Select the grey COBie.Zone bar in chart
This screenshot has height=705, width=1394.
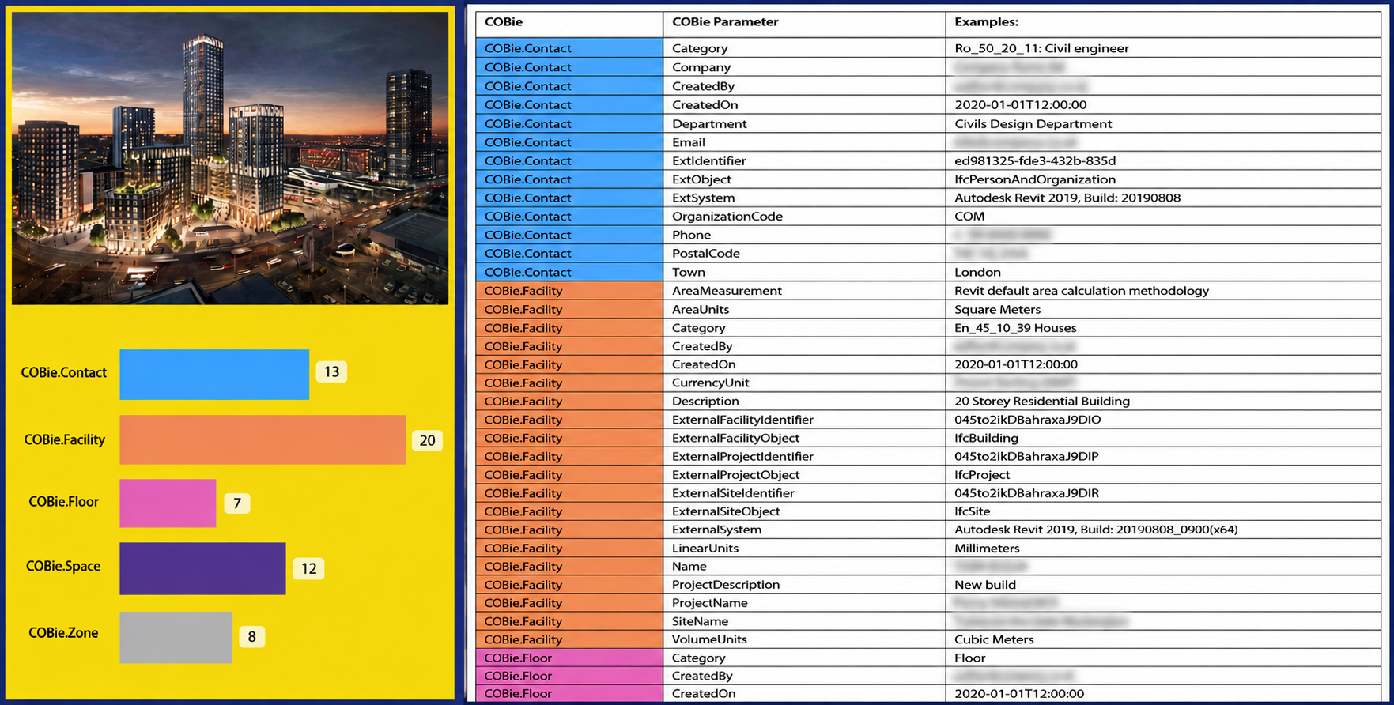[176, 637]
